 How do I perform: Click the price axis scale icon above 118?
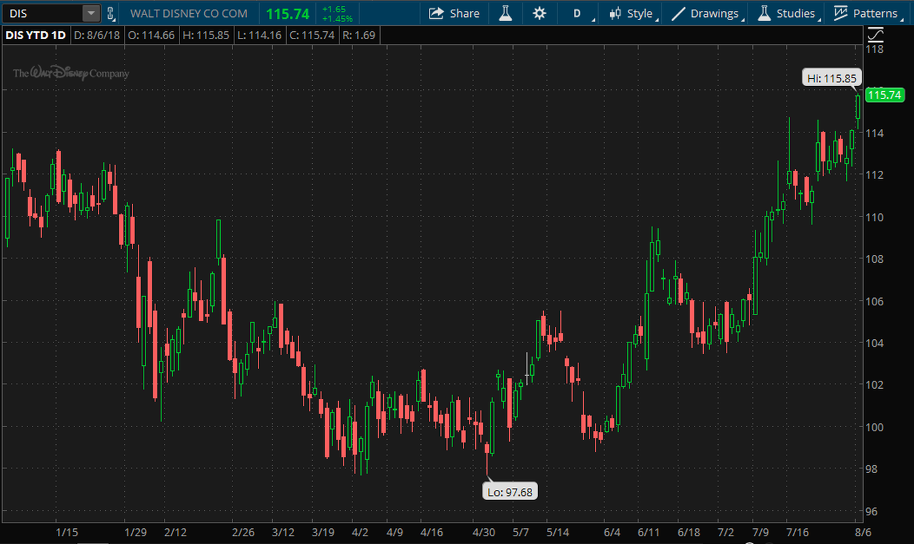pyautogui.click(x=875, y=34)
